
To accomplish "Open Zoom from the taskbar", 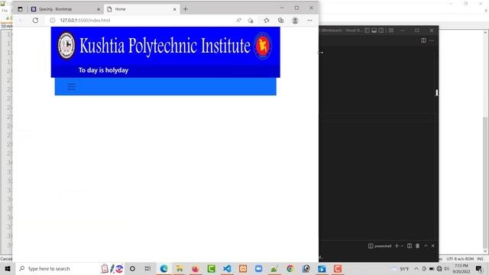I will click(258, 268).
